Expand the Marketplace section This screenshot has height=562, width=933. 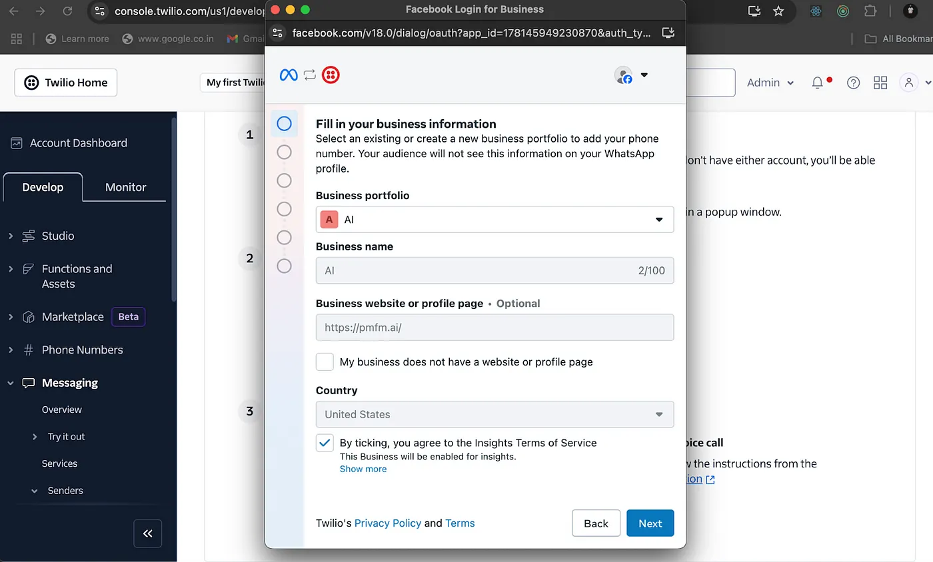[10, 317]
